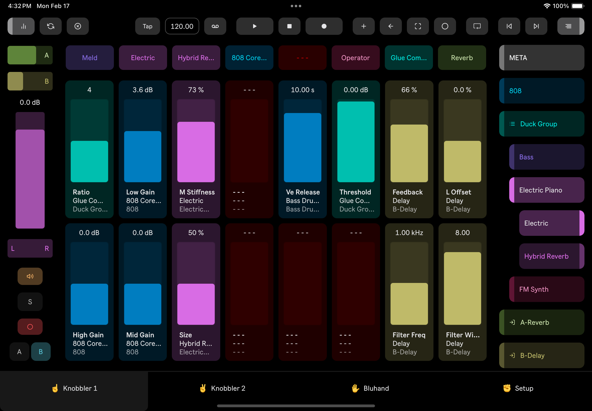Click the Filter Freq Delay slider
Image resolution: width=592 pixels, height=411 pixels.
pyautogui.click(x=409, y=283)
